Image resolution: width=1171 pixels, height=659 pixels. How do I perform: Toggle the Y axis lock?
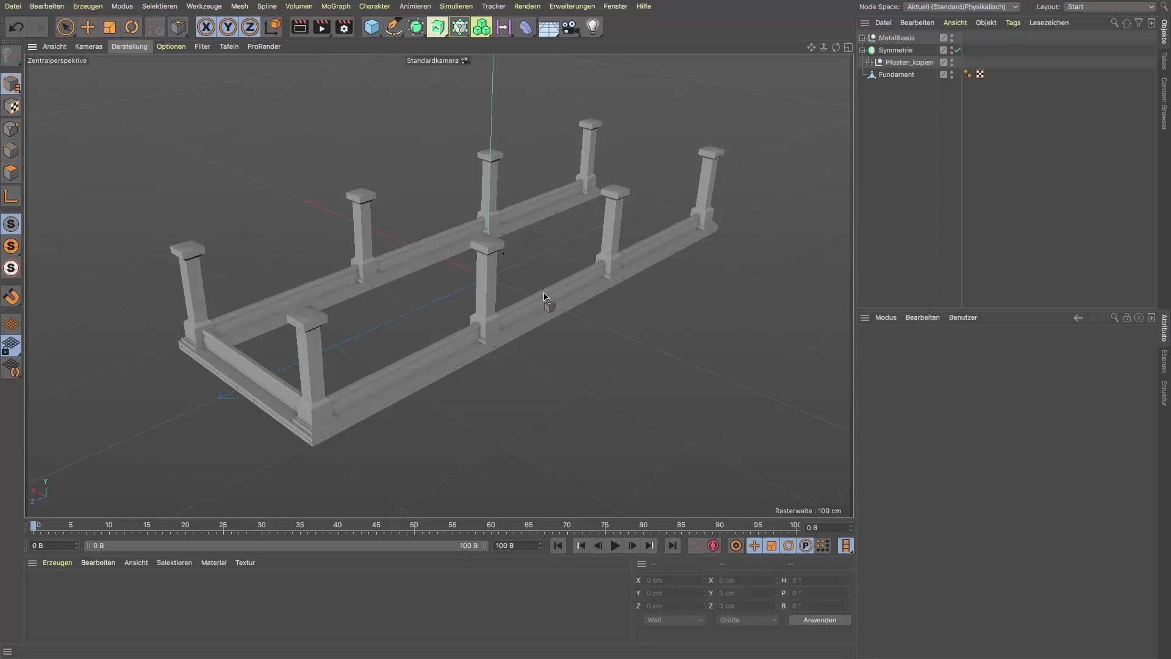(x=228, y=27)
